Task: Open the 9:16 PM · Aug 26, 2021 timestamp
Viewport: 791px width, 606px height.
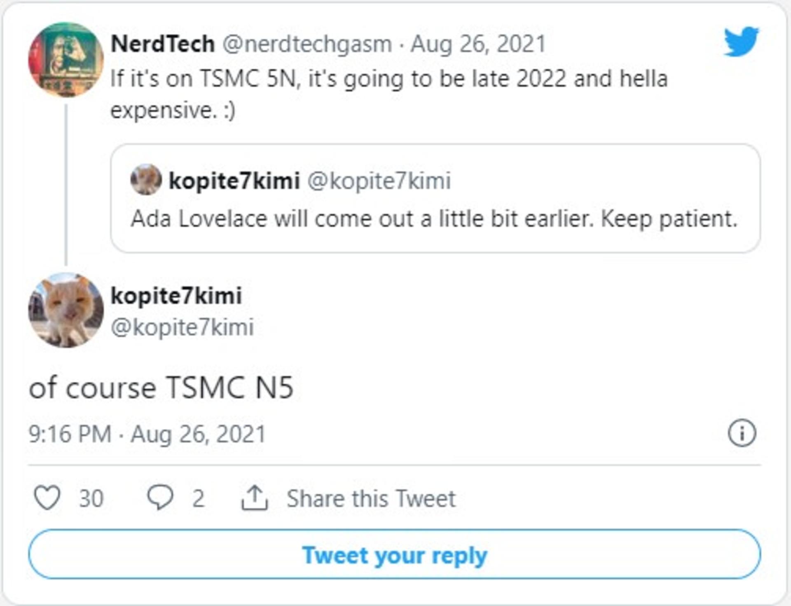Action: tap(147, 434)
